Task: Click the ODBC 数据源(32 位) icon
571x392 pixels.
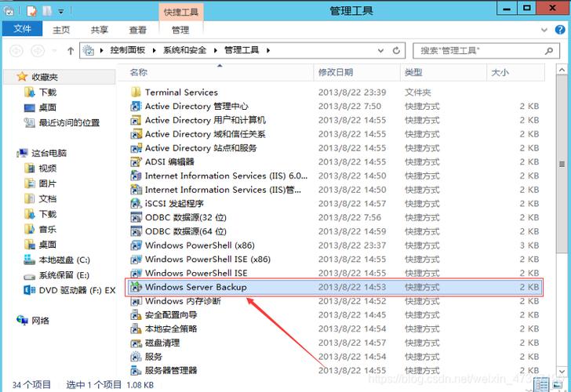Action: pos(136,217)
